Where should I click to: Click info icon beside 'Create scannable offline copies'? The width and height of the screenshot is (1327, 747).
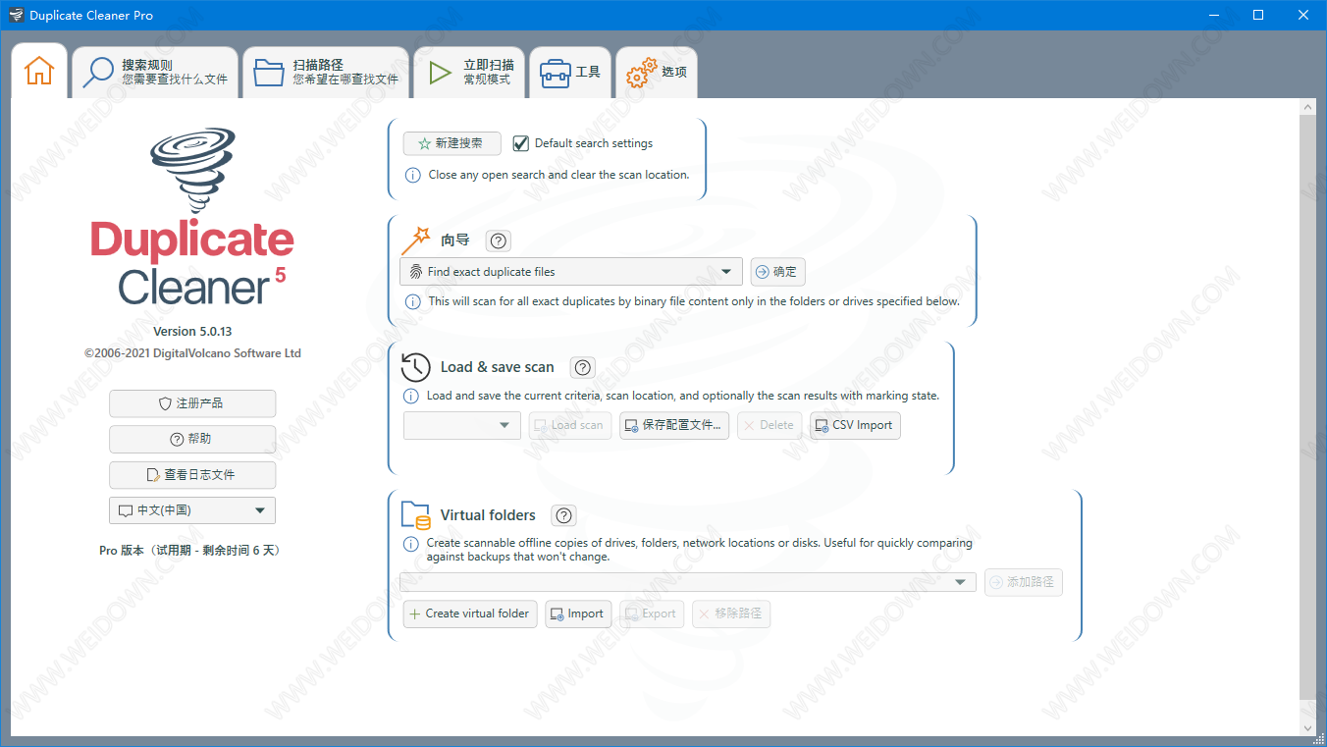coord(412,543)
